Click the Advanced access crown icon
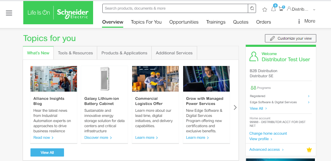331x161 pixels. 309,150
